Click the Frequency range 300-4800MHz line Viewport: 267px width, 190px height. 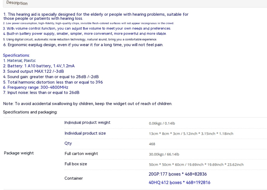pos(36,87)
